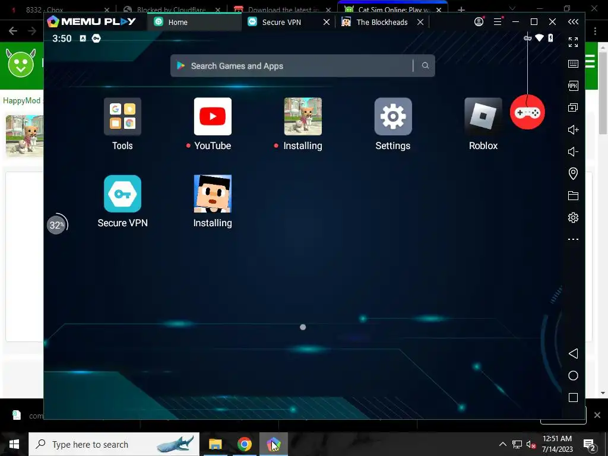Close The Blockheads tab
The width and height of the screenshot is (608, 456).
(x=420, y=22)
